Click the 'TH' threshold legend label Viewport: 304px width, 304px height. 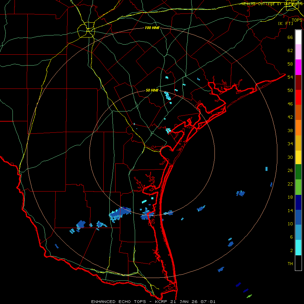click(x=290, y=263)
